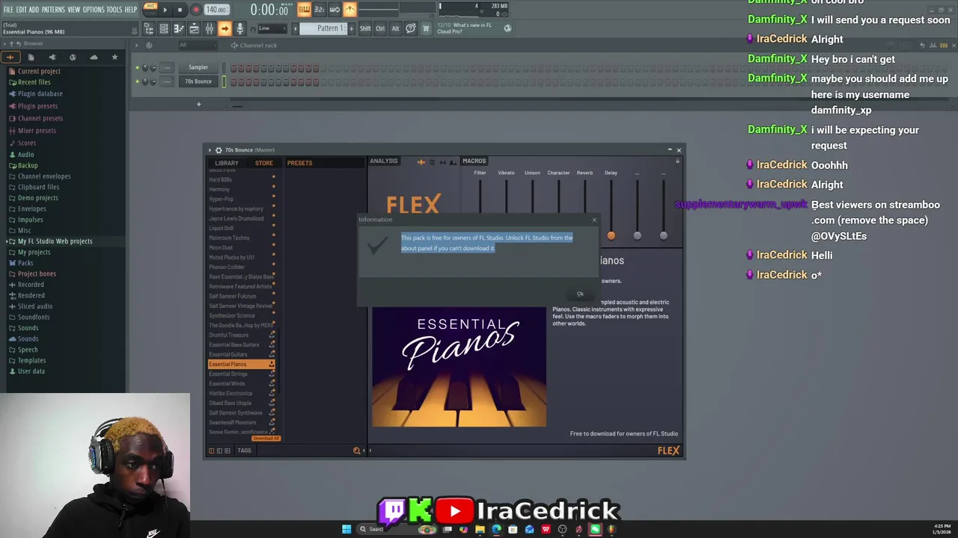Open the HELP menu
958x538 pixels.
(130, 10)
